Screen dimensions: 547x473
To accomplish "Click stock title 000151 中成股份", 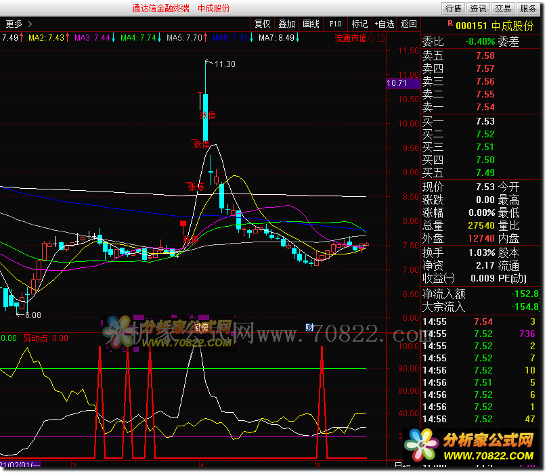I will [495, 26].
